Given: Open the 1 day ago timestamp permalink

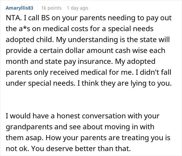Looking at the screenshot, I should [x=77, y=8].
